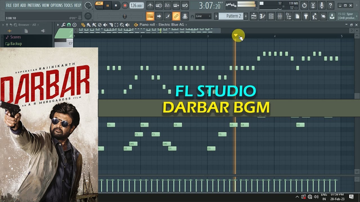Open piano roll stamp menu

tap(75, 25)
